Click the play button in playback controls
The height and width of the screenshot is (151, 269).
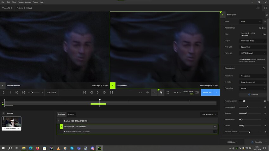pyautogui.click(x=98, y=93)
